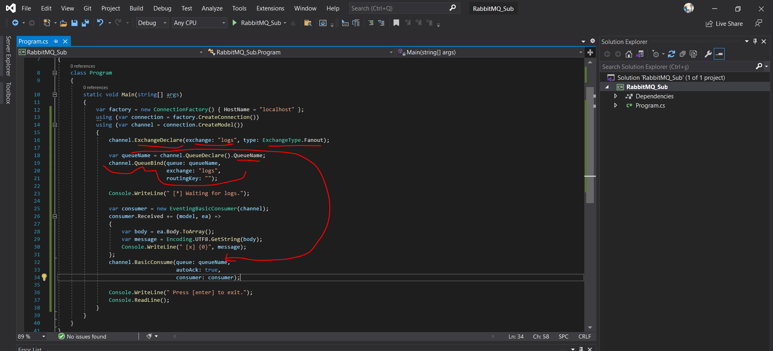Open Properties wrench in Solution Explorer
The width and height of the screenshot is (773, 351).
[708, 54]
